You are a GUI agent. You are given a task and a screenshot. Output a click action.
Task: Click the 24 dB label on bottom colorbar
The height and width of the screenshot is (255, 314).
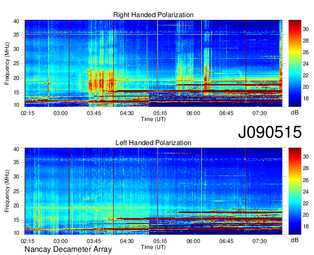point(306,192)
